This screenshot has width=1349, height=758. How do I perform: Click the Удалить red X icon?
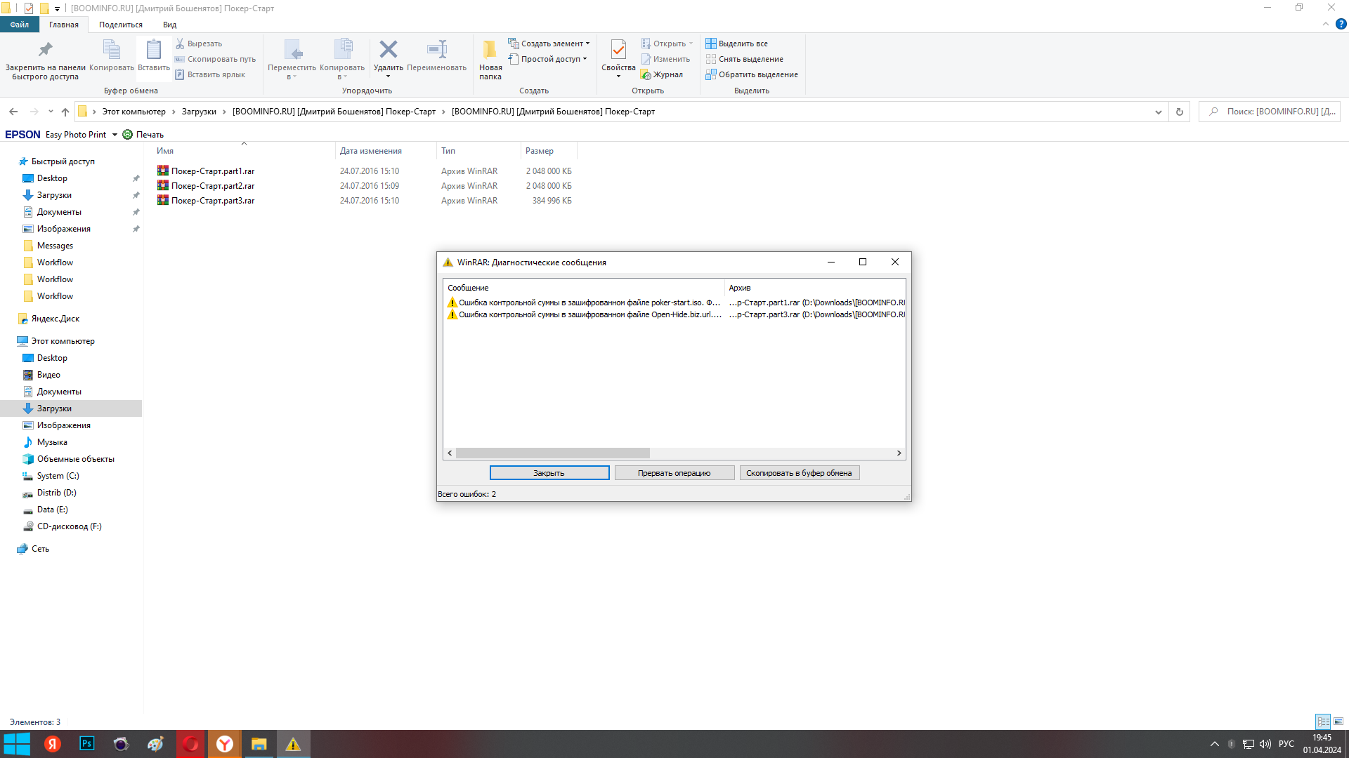tap(389, 51)
